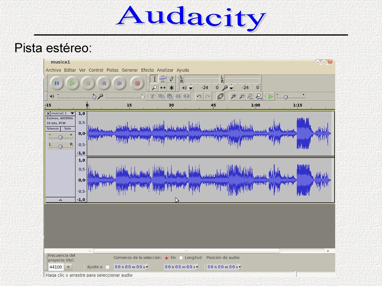Click the Stop transport button
Viewport: 382px width, 286px height.
88,83
